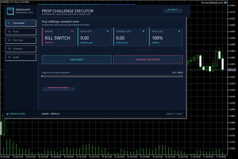
Task: Click the green indicator on Risk Scale card
Action: 179,31
